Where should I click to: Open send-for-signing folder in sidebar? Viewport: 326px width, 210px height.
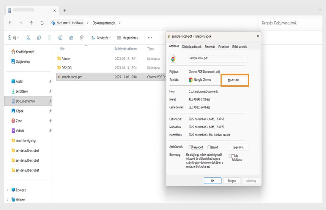(x=23, y=141)
